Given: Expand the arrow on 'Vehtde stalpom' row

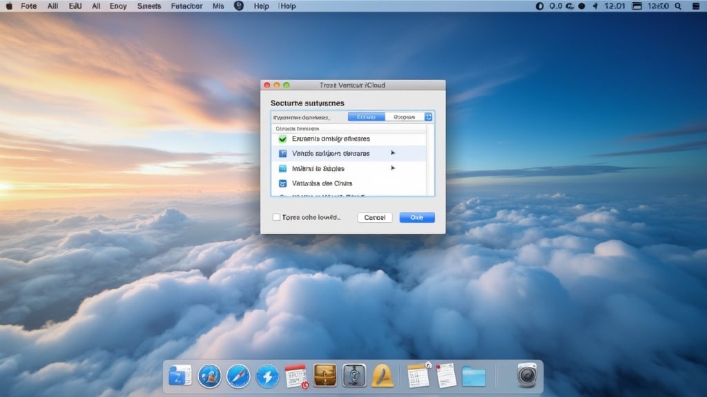Looking at the screenshot, I should coord(393,153).
